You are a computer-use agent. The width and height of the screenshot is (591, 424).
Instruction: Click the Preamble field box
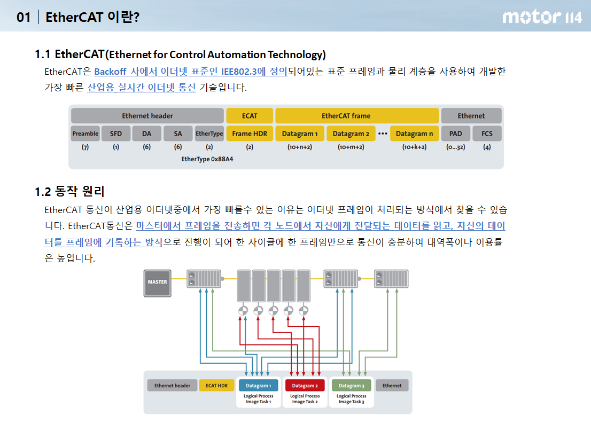pyautogui.click(x=85, y=134)
